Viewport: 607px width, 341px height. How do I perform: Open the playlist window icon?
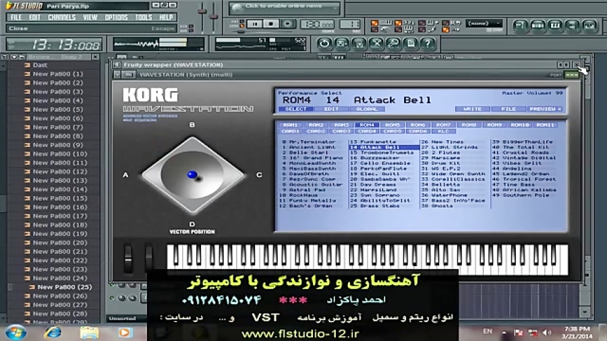tap(520, 26)
